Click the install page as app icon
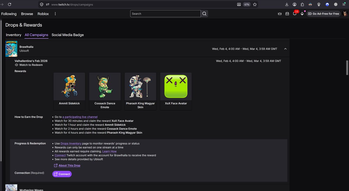The image size is (349, 191). pos(239,4)
